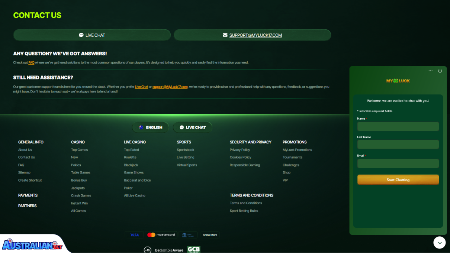Open Top Games in Casino column
This screenshot has width=450, height=253.
click(80, 150)
